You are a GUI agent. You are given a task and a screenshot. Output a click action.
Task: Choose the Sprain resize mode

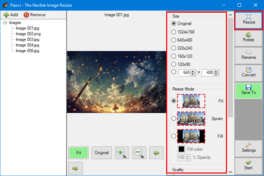click(174, 118)
